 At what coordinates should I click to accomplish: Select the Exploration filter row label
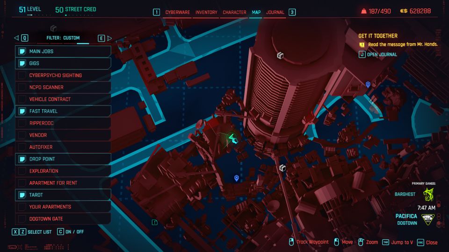pyautogui.click(x=44, y=171)
